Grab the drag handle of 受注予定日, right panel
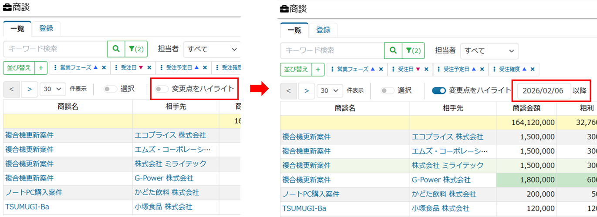Viewport: 597px width, 217px height. coord(439,69)
